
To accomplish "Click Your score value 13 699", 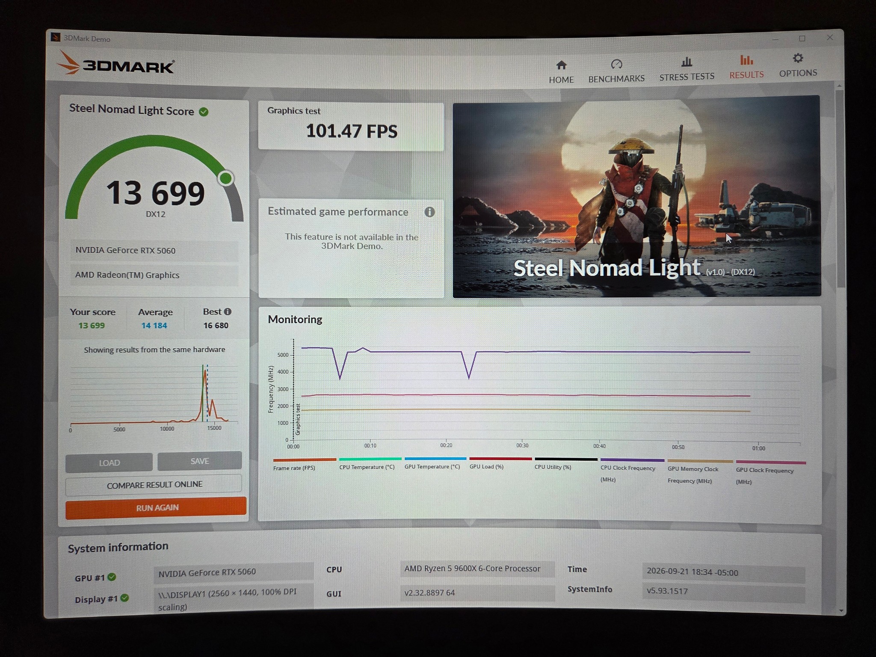I will point(92,326).
